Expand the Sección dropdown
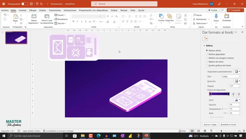Viewport: 246px width, 139px height. [60, 23]
